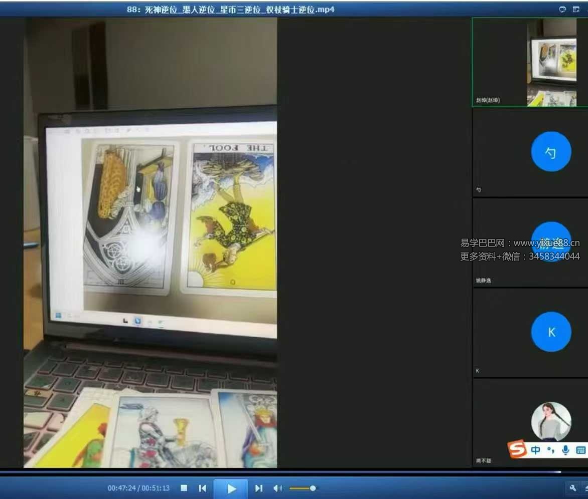Screen dimensions: 588x499
Task: Click the elapsed time display 00:47:24
Action: pos(121,488)
